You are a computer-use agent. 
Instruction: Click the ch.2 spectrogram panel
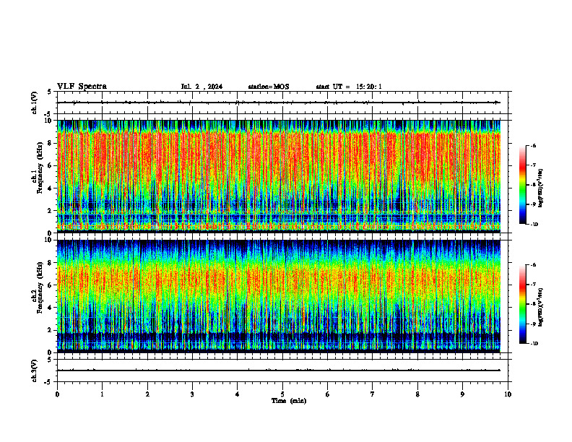click(279, 296)
